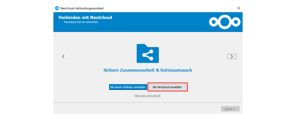Close the Nextcloud-Verbindungsassistent window
This screenshot has width=296, height=119.
[x=239, y=8]
